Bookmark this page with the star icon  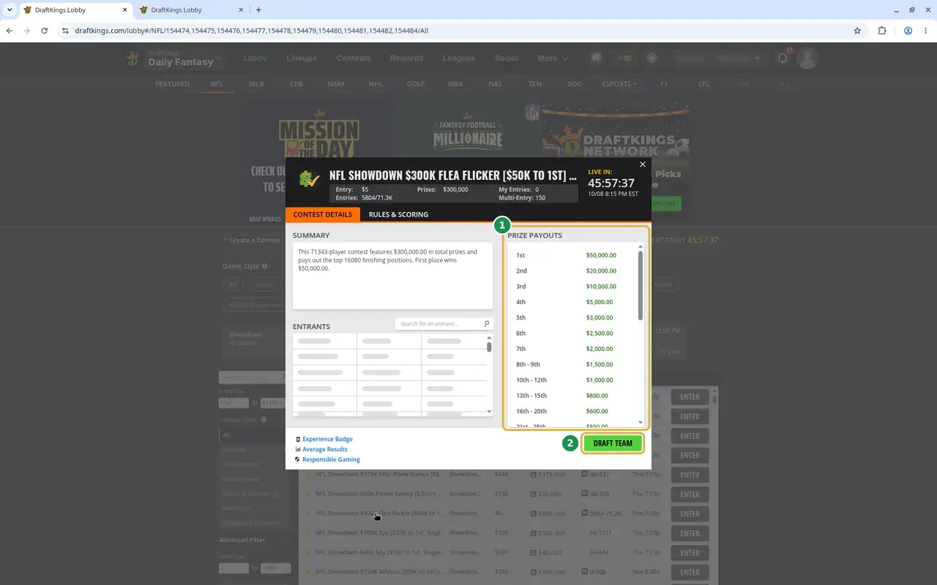857,31
